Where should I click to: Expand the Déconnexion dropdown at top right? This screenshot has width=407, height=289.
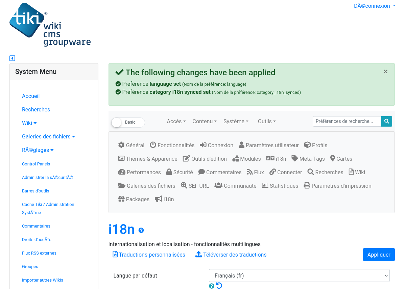pos(375,6)
